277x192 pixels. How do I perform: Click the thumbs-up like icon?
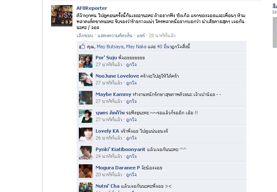pyautogui.click(x=82, y=46)
